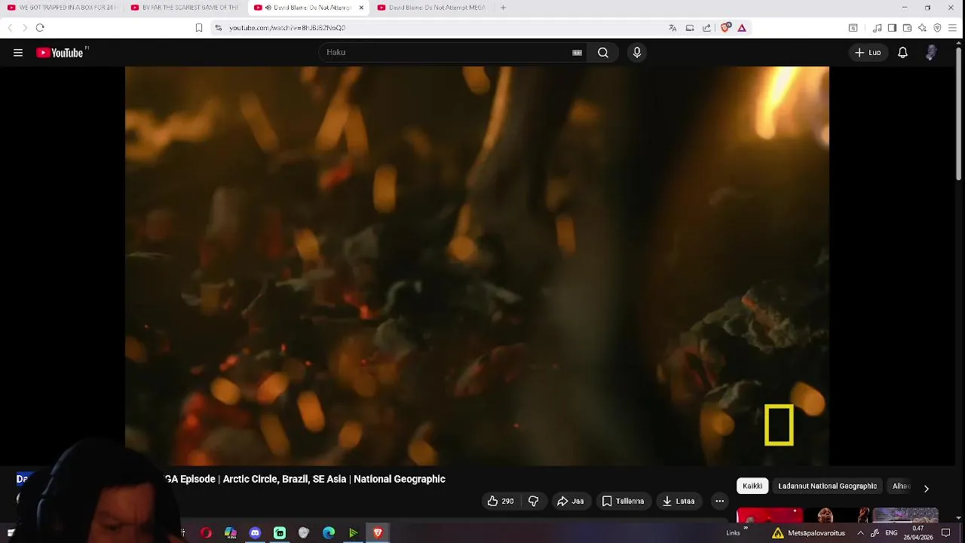Open Discord from the taskbar
965x543 pixels.
(255, 533)
